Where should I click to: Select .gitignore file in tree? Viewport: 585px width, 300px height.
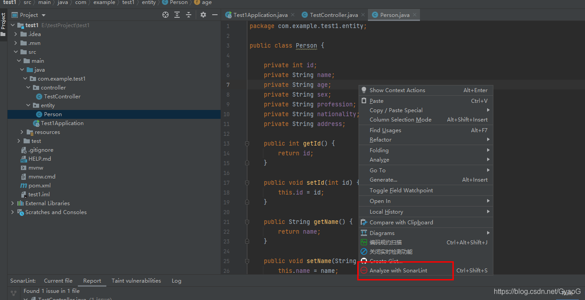click(41, 150)
